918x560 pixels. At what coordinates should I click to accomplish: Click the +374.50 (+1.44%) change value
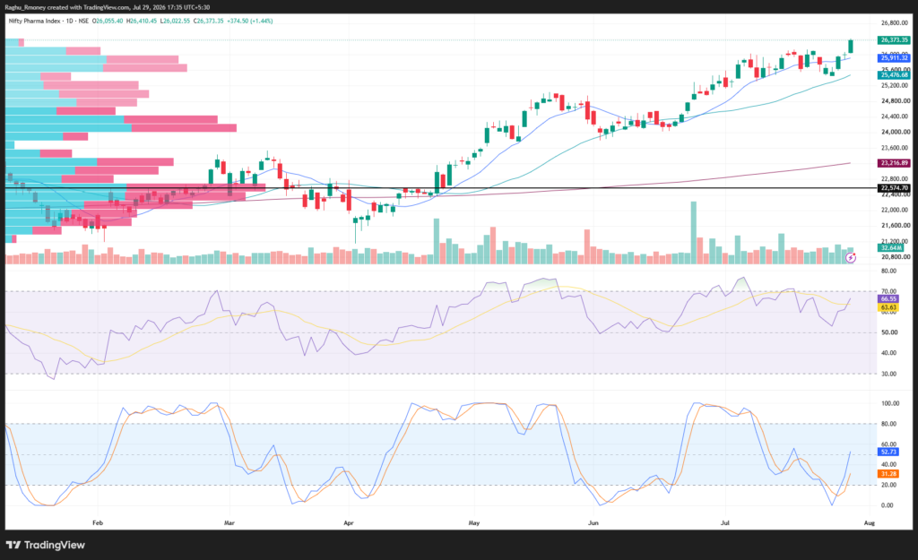tap(250, 22)
